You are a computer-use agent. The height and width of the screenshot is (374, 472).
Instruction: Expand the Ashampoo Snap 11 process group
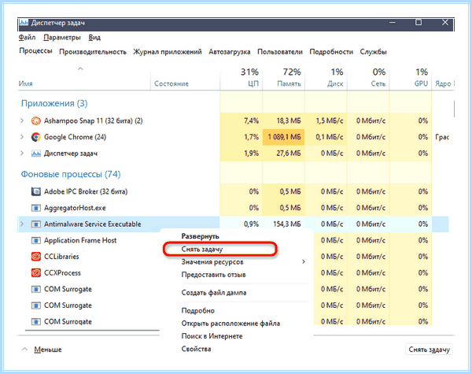[x=22, y=120]
